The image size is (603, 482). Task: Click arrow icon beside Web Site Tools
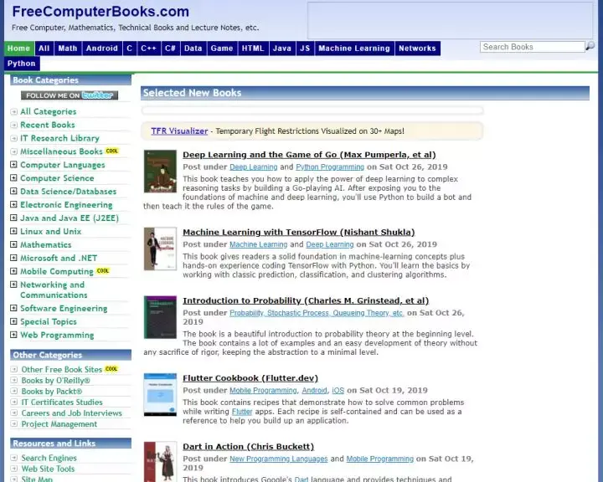click(x=14, y=469)
